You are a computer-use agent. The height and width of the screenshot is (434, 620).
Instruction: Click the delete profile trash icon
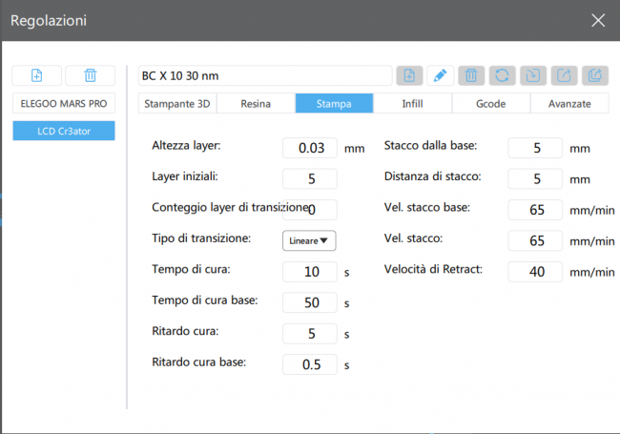point(470,75)
